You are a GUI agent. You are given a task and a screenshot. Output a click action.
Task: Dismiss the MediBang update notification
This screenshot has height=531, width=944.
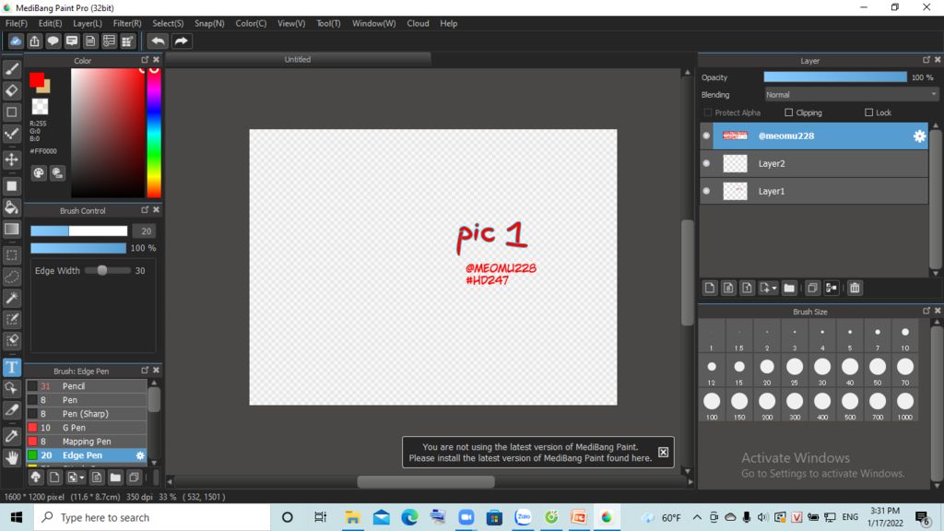coord(663,452)
